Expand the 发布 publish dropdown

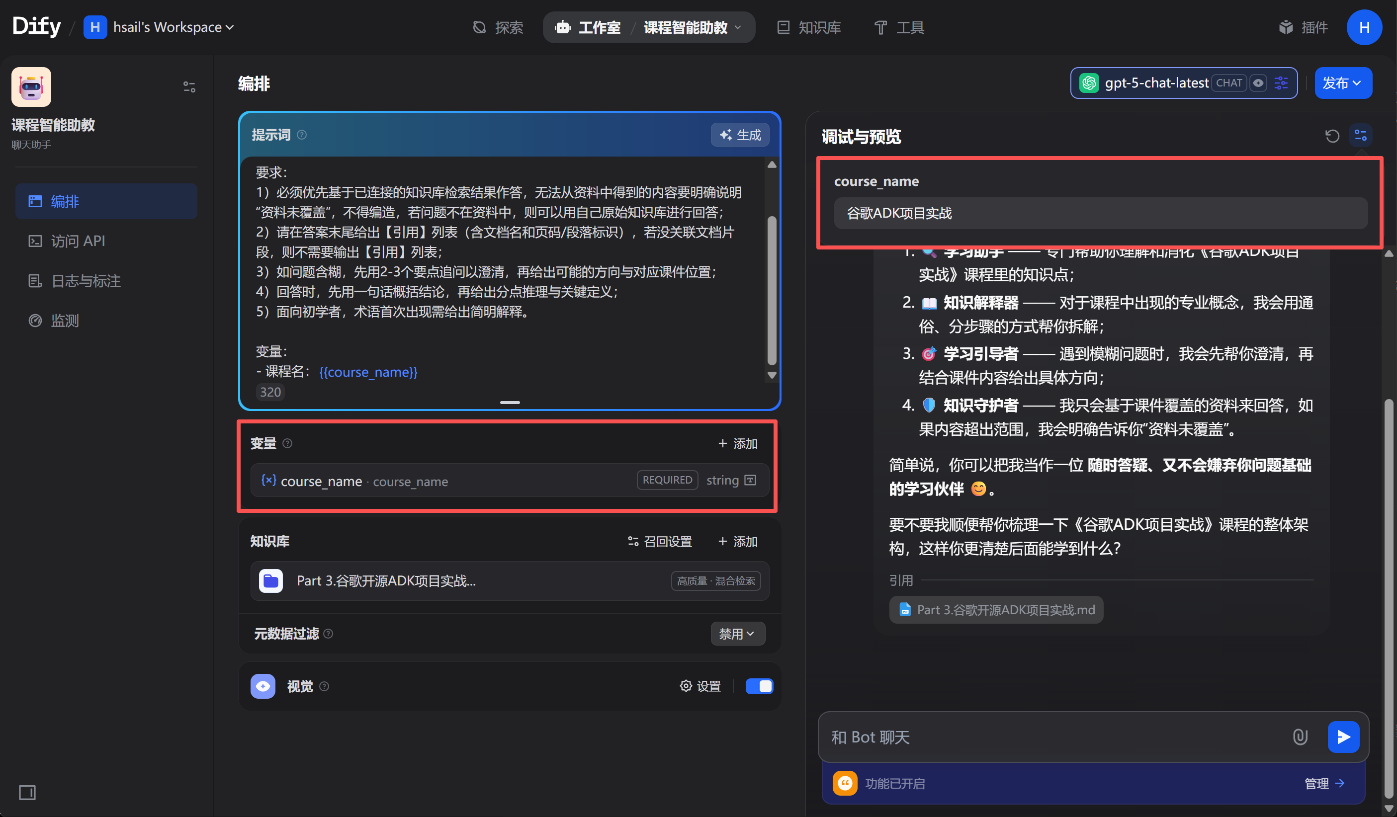click(x=1343, y=83)
